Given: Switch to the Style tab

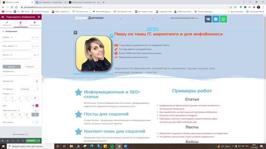Looking at the screenshot, I should 21,24.
